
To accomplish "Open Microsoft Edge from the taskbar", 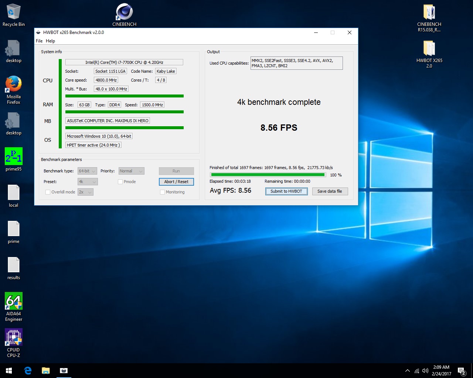I will point(28,371).
